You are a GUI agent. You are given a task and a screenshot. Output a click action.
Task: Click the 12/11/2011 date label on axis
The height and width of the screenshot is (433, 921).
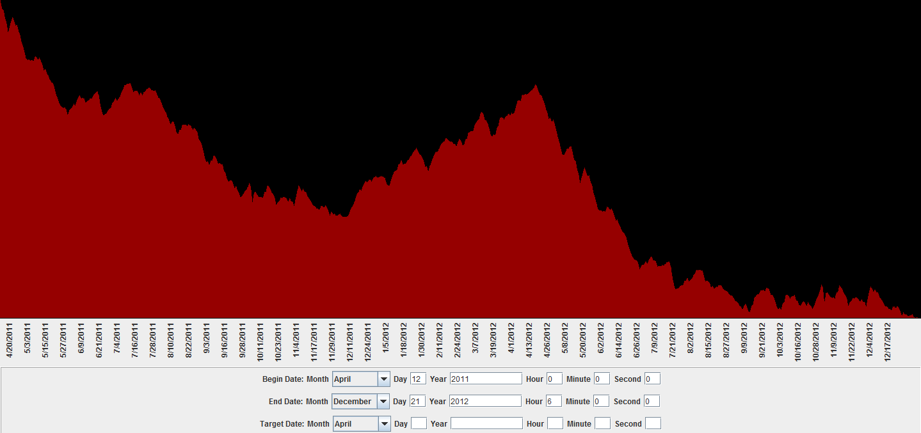tap(350, 342)
